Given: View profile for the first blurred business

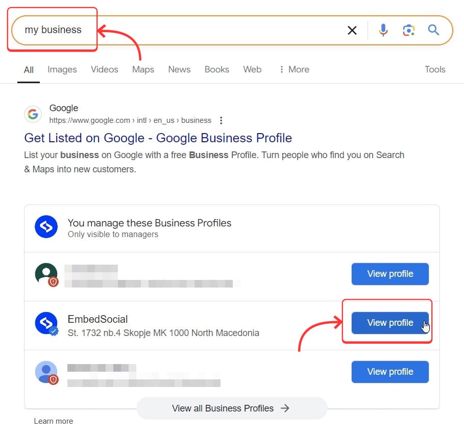Looking at the screenshot, I should tap(390, 274).
